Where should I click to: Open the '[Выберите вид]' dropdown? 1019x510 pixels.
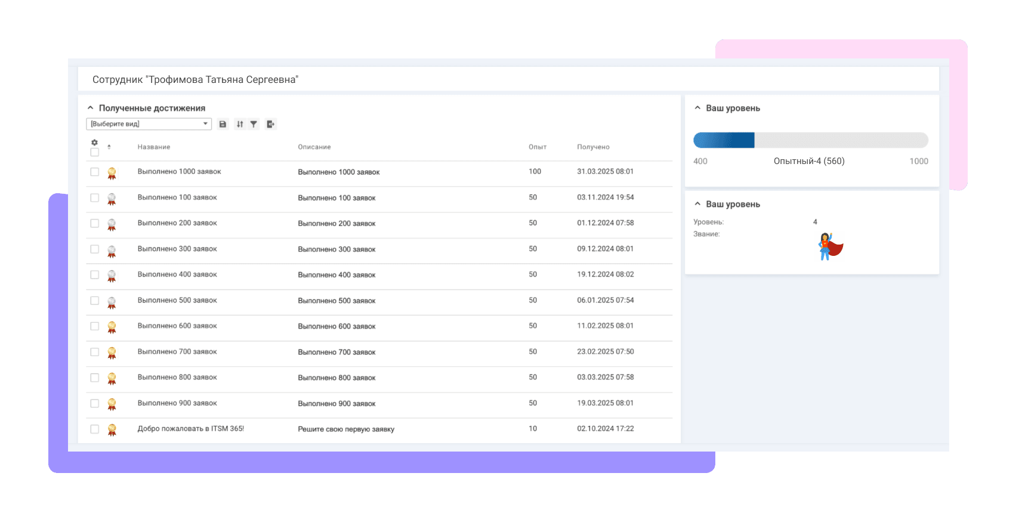(149, 124)
